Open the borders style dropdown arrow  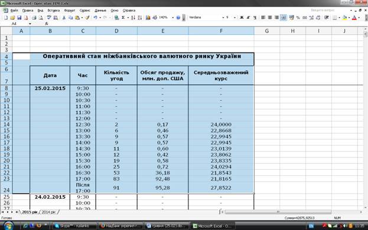339,18
